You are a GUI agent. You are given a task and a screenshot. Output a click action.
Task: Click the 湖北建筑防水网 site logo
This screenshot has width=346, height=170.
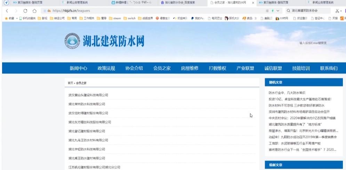pos(104,42)
